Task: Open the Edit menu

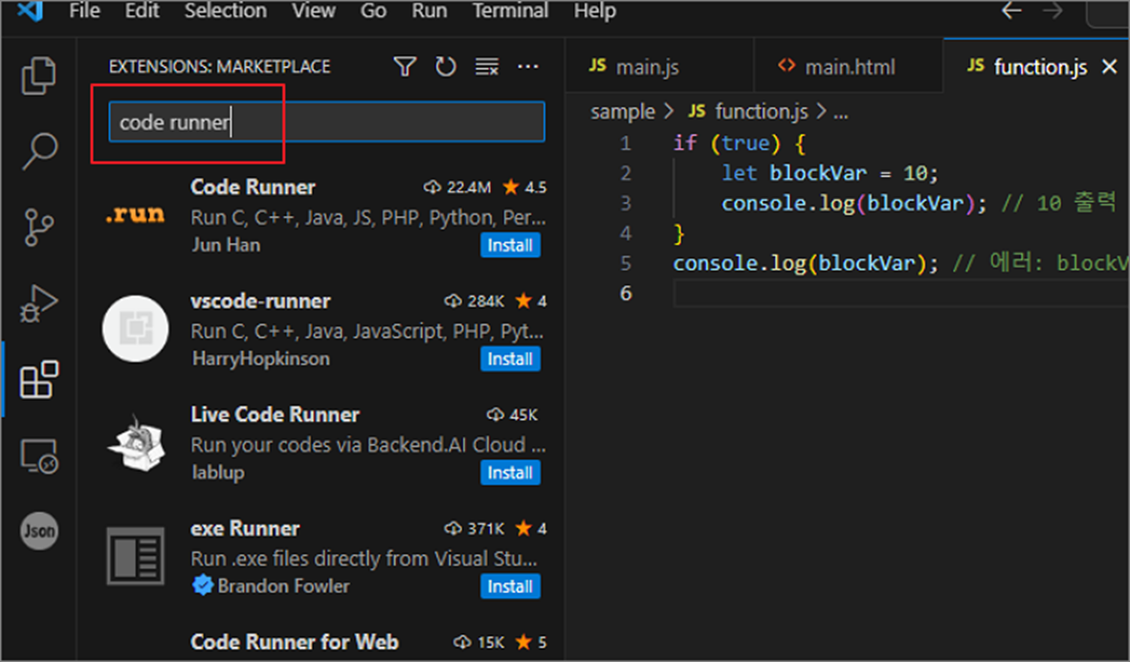Action: pyautogui.click(x=142, y=11)
